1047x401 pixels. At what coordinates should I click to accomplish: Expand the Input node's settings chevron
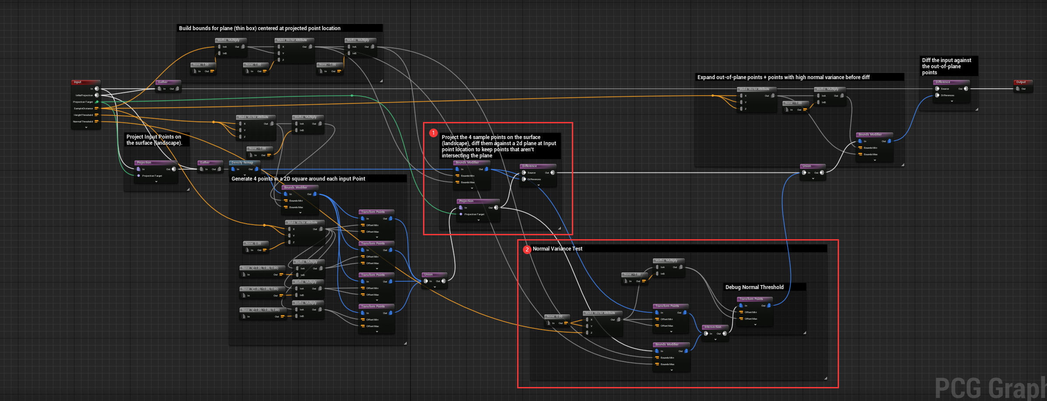[86, 127]
